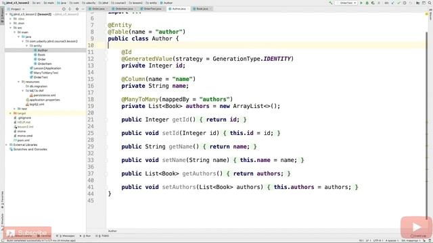Click the Stop process icon in toolbar
The image size is (433, 243).
tap(379, 3)
